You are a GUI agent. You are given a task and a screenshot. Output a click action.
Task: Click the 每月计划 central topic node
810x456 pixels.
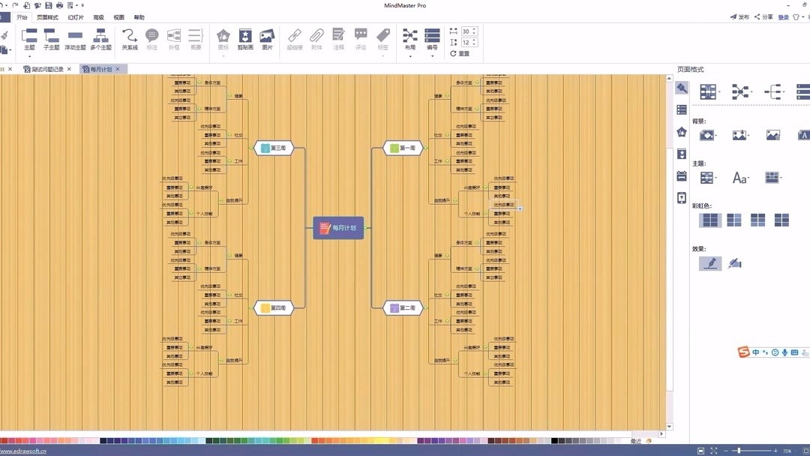(338, 227)
